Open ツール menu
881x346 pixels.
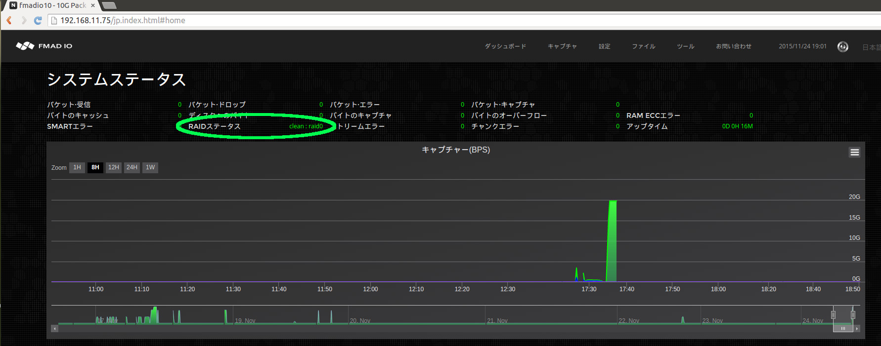[686, 46]
